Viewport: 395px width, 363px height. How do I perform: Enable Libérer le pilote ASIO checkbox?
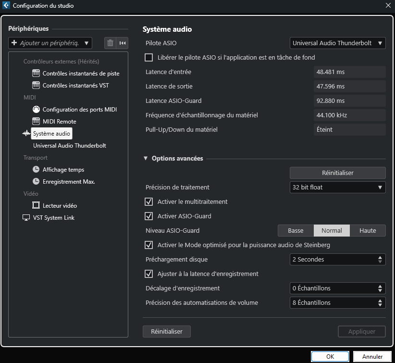[x=149, y=58]
